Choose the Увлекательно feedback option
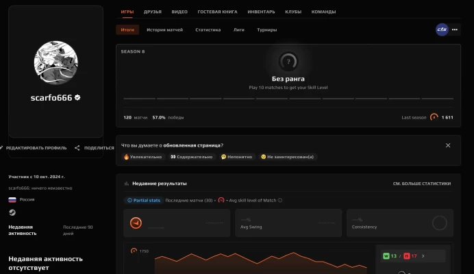 click(x=142, y=157)
